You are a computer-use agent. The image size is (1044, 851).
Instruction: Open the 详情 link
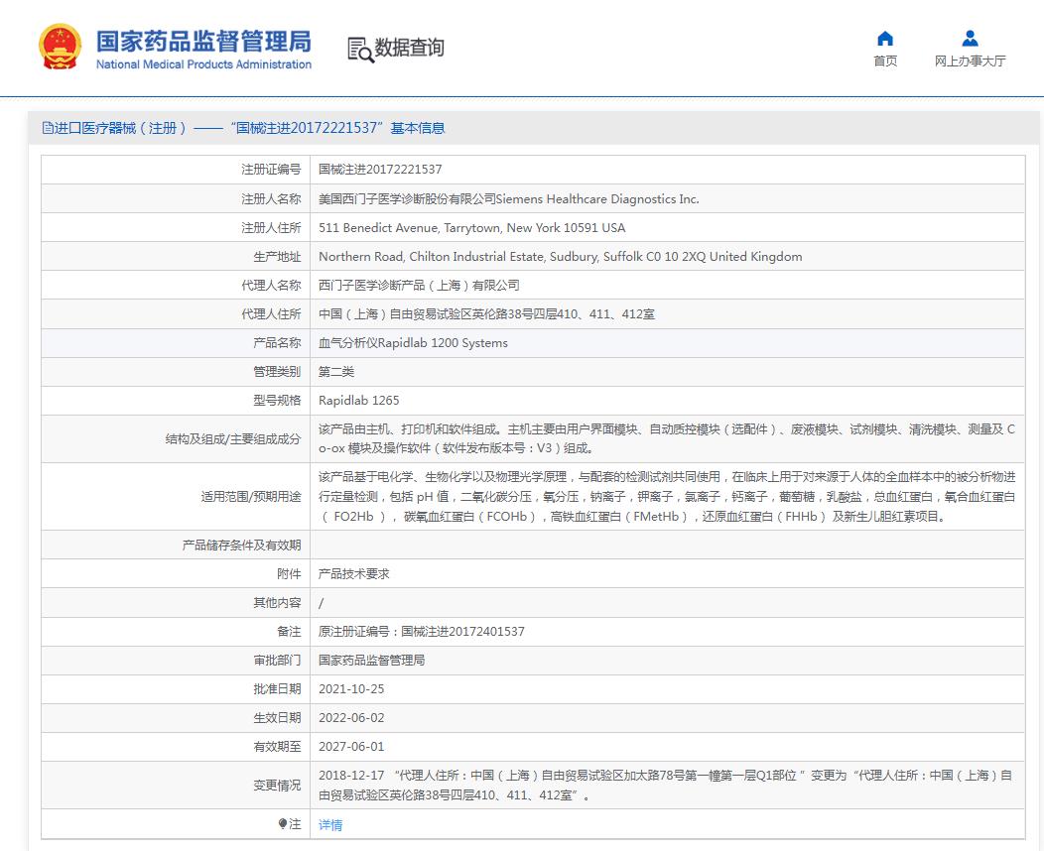[330, 825]
